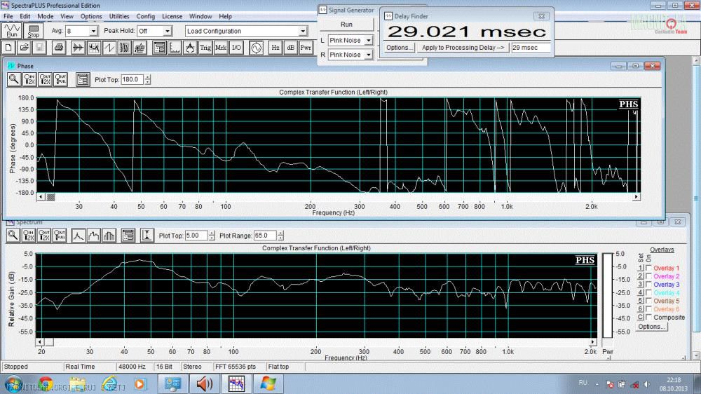Open the Options menu
Screen dimensions: 701x394
click(91, 16)
